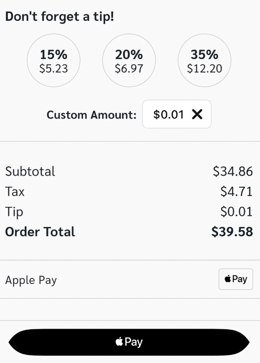This screenshot has width=260, height=363.
Task: Select the Apple Pay payment method row
Action: click(x=130, y=279)
